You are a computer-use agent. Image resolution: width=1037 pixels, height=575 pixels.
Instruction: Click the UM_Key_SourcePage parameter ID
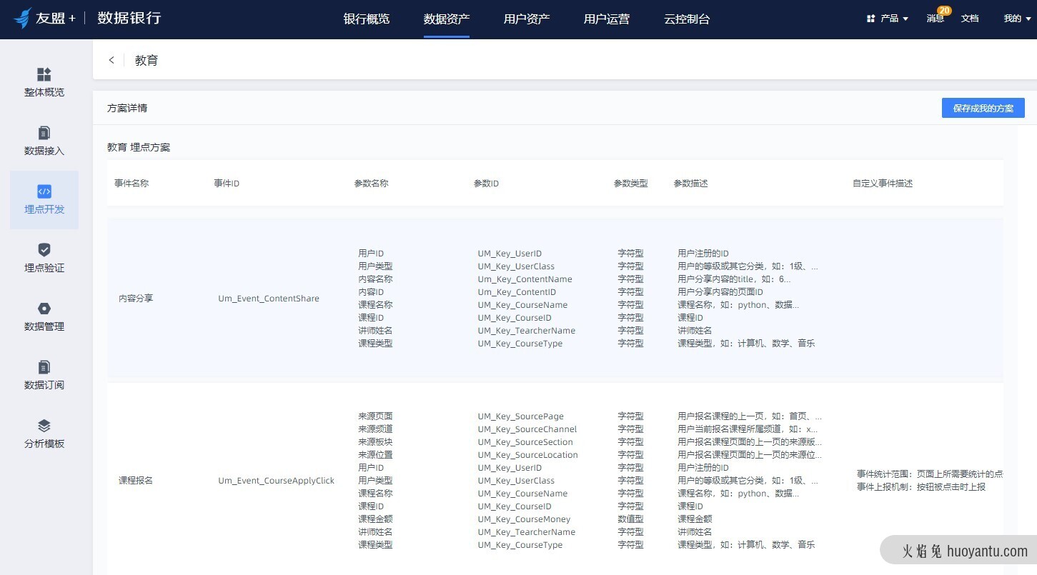521,416
